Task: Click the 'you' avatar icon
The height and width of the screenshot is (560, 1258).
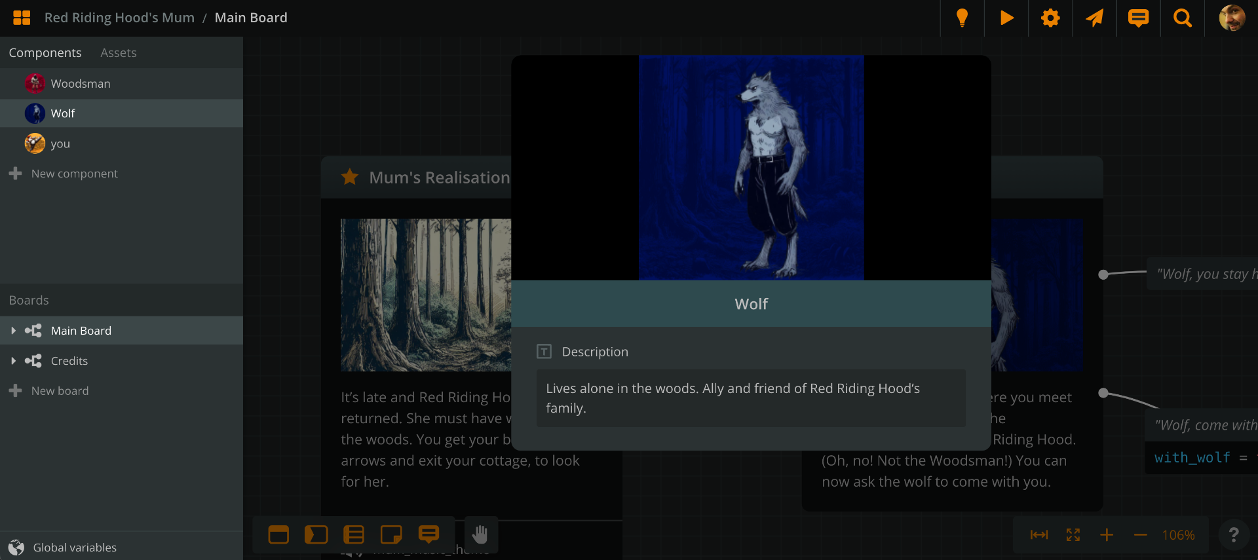Action: (35, 143)
